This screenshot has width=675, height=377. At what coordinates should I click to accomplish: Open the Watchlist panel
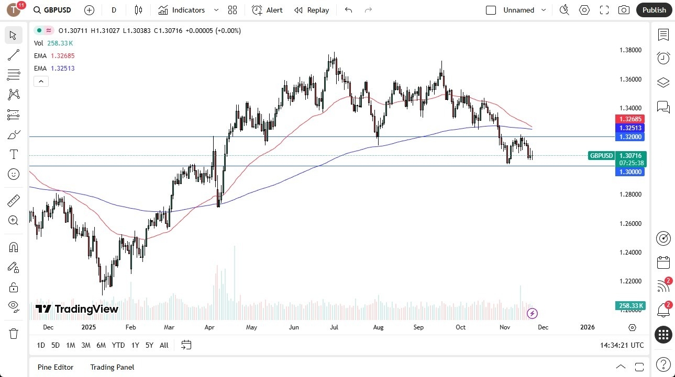click(663, 35)
